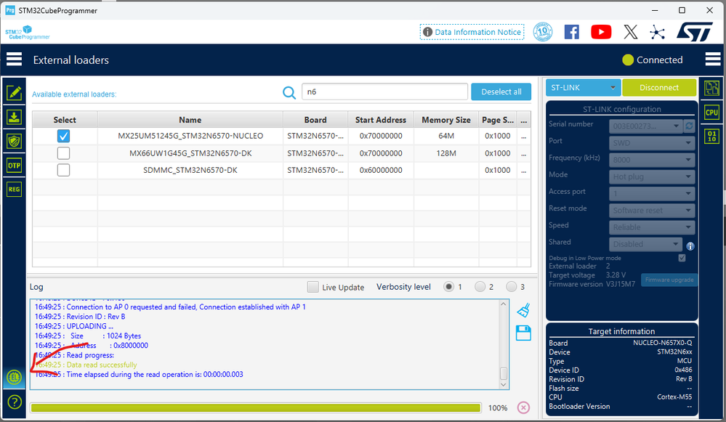Click the Firmware upgrade button
The height and width of the screenshot is (422, 726).
tap(669, 280)
